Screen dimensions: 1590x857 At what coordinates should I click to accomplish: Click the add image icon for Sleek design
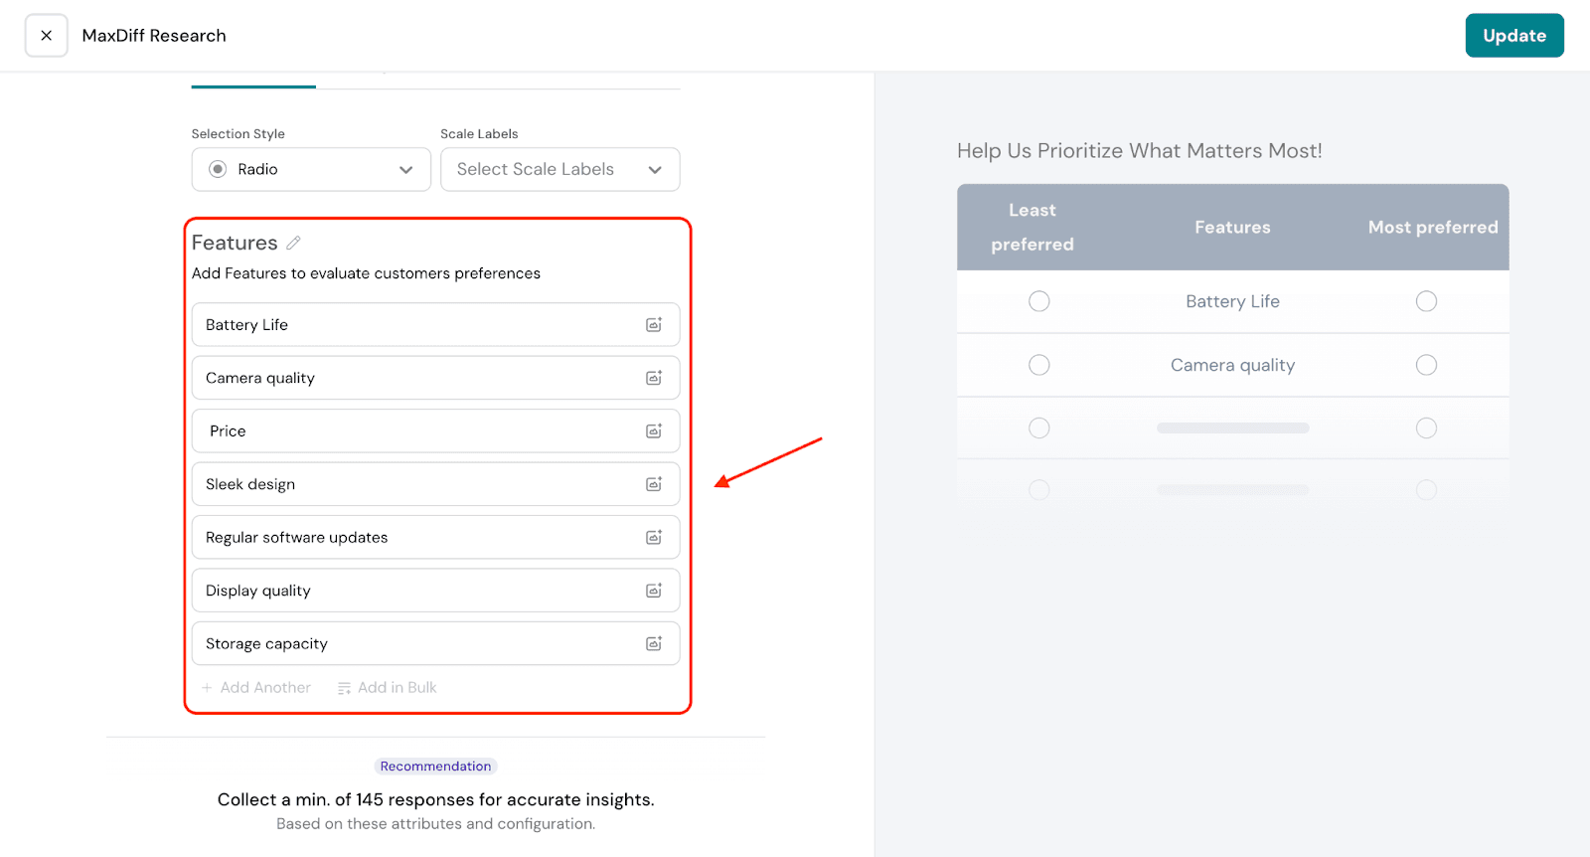pyautogui.click(x=654, y=484)
